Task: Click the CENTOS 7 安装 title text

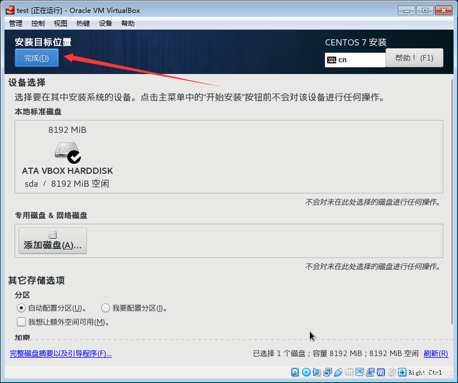Action: click(356, 43)
